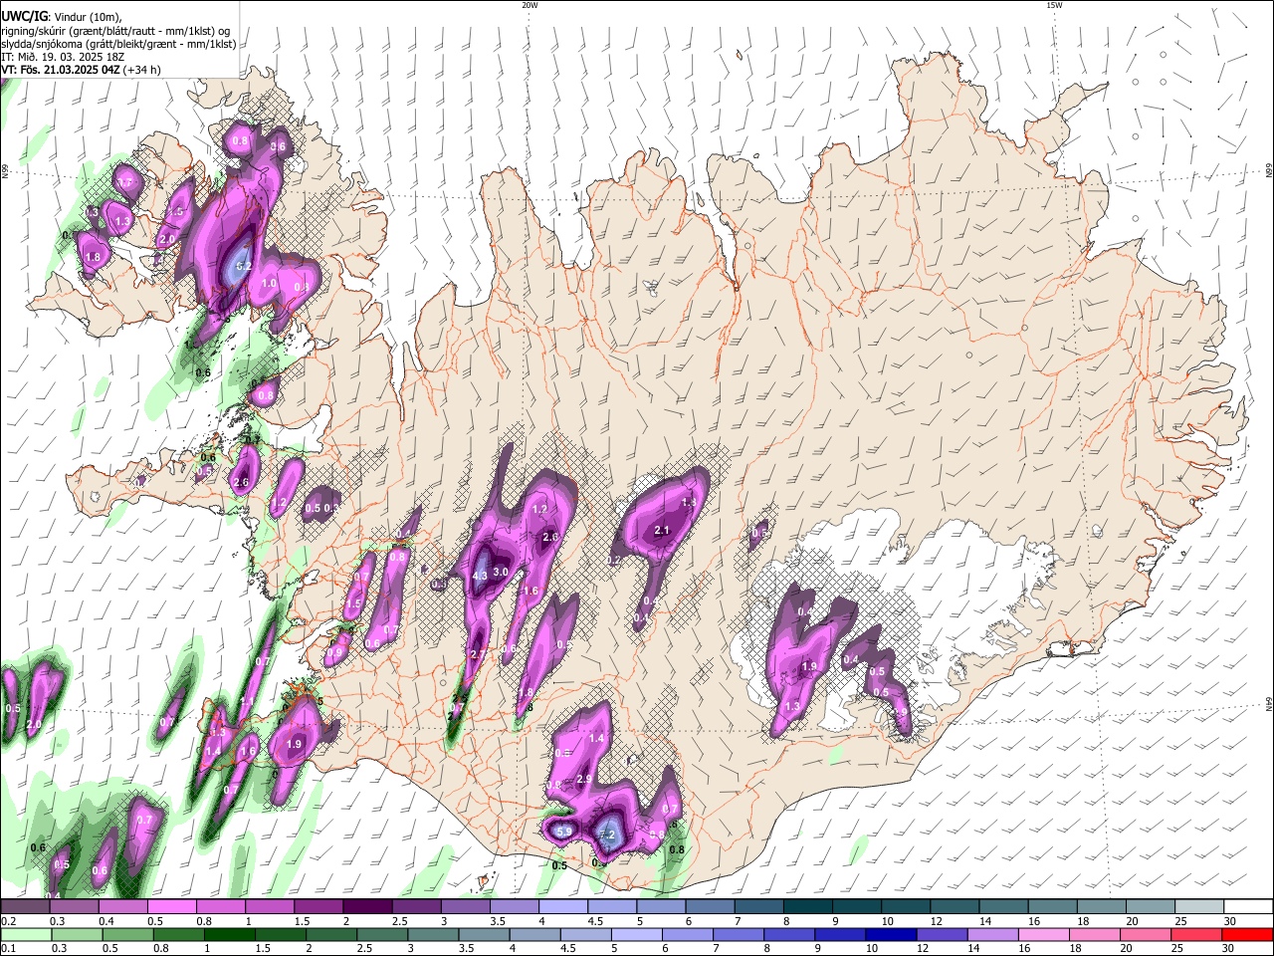Click the 2.7 precipitation value

478,655
